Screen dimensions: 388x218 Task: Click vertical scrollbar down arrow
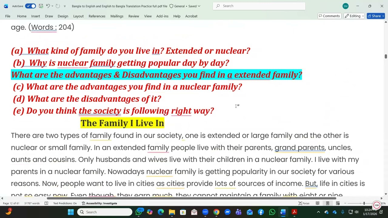pos(386,194)
